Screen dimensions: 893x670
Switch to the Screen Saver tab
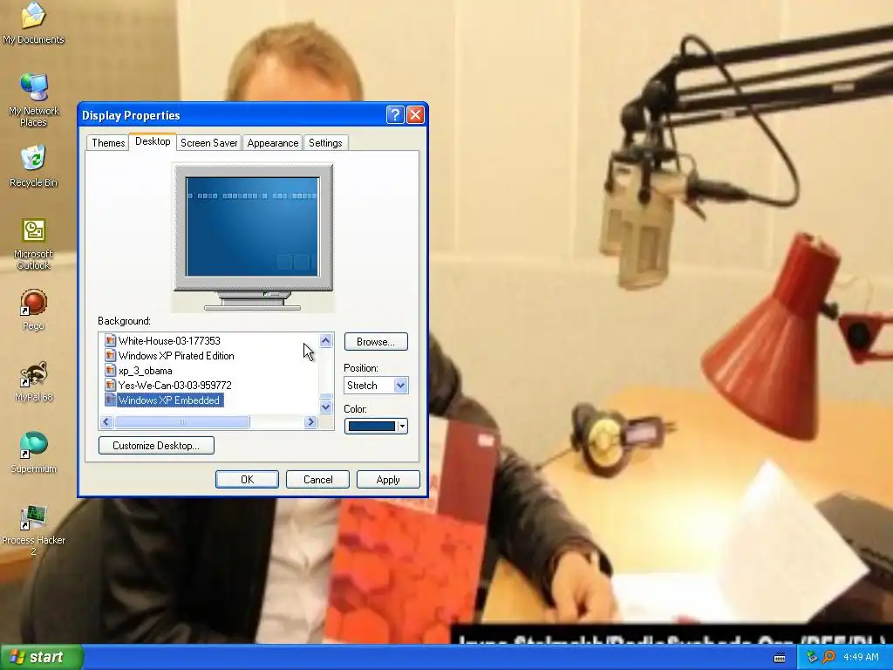[x=208, y=143]
